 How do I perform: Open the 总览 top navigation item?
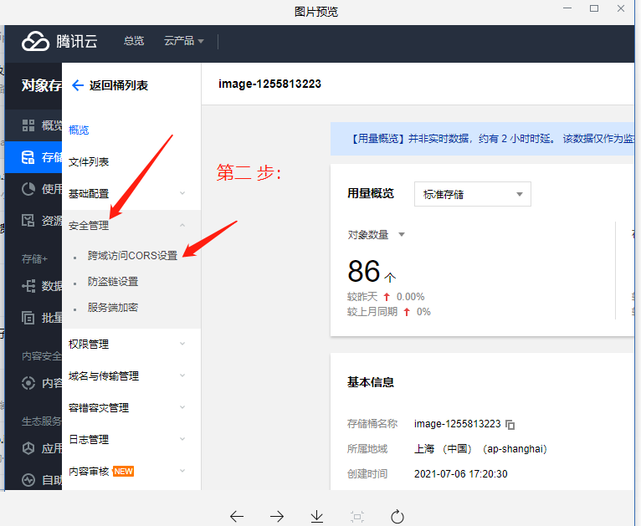(134, 41)
